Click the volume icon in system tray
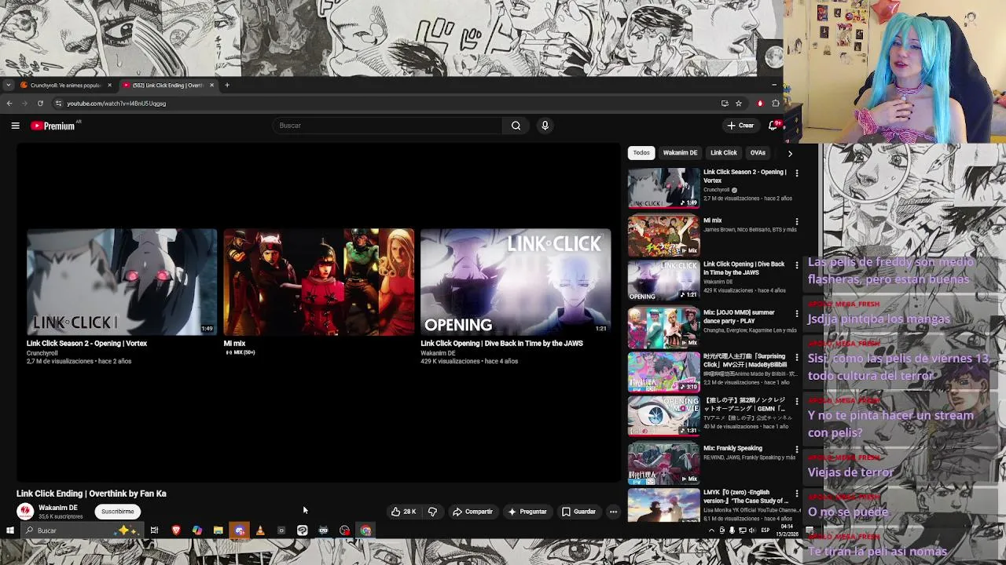Image resolution: width=1006 pixels, height=565 pixels. pos(752,530)
